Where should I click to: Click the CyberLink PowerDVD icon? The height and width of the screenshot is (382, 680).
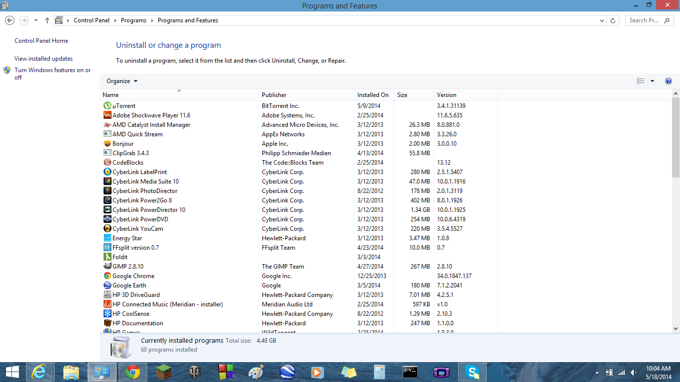pyautogui.click(x=107, y=219)
